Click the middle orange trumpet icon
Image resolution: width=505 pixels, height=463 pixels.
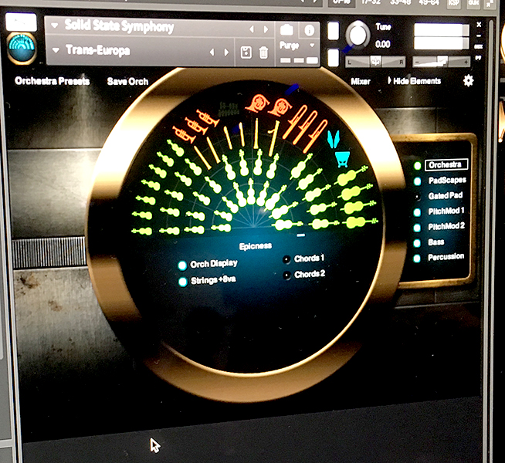tap(196, 126)
